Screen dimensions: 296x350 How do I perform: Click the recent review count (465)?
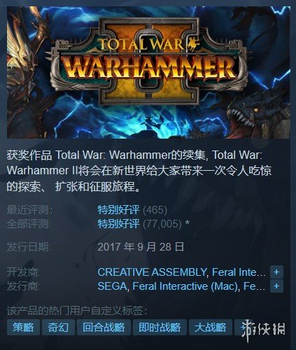point(155,210)
